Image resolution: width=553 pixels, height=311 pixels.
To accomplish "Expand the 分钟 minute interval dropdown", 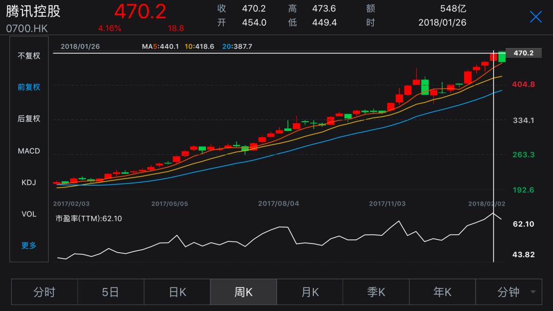I will point(508,292).
